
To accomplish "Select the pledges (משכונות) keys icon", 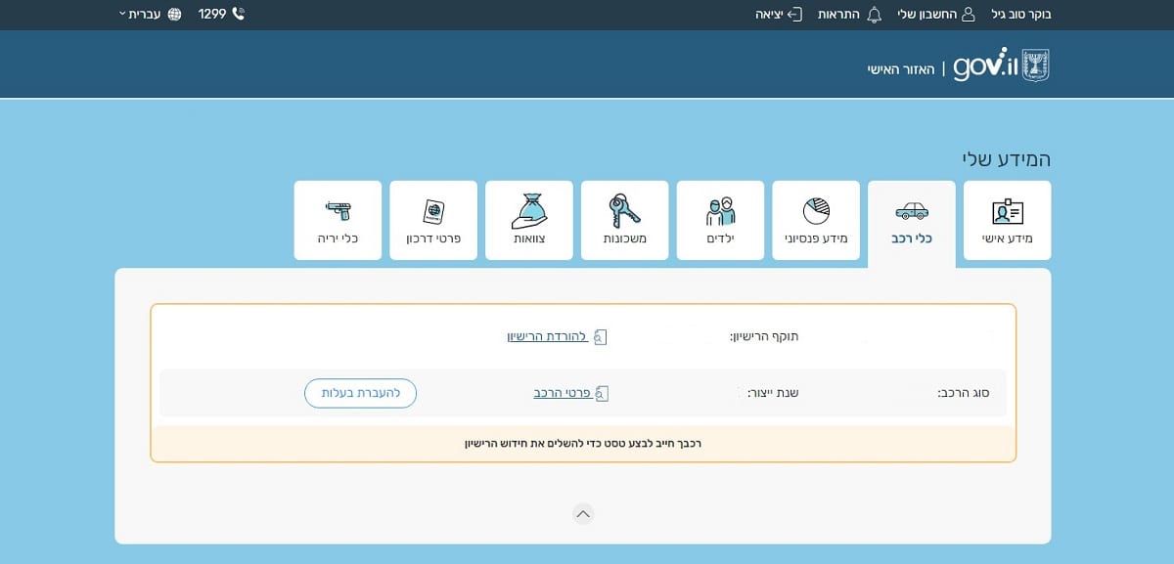I will click(x=624, y=211).
